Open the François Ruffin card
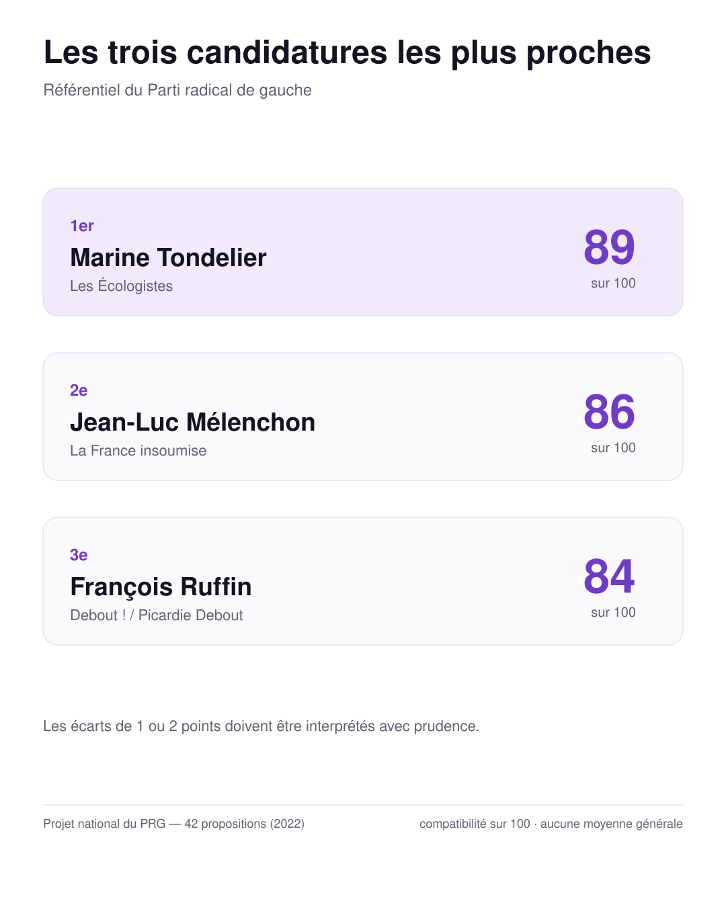Image resolution: width=726 pixels, height=907 pixels. pyautogui.click(x=363, y=581)
